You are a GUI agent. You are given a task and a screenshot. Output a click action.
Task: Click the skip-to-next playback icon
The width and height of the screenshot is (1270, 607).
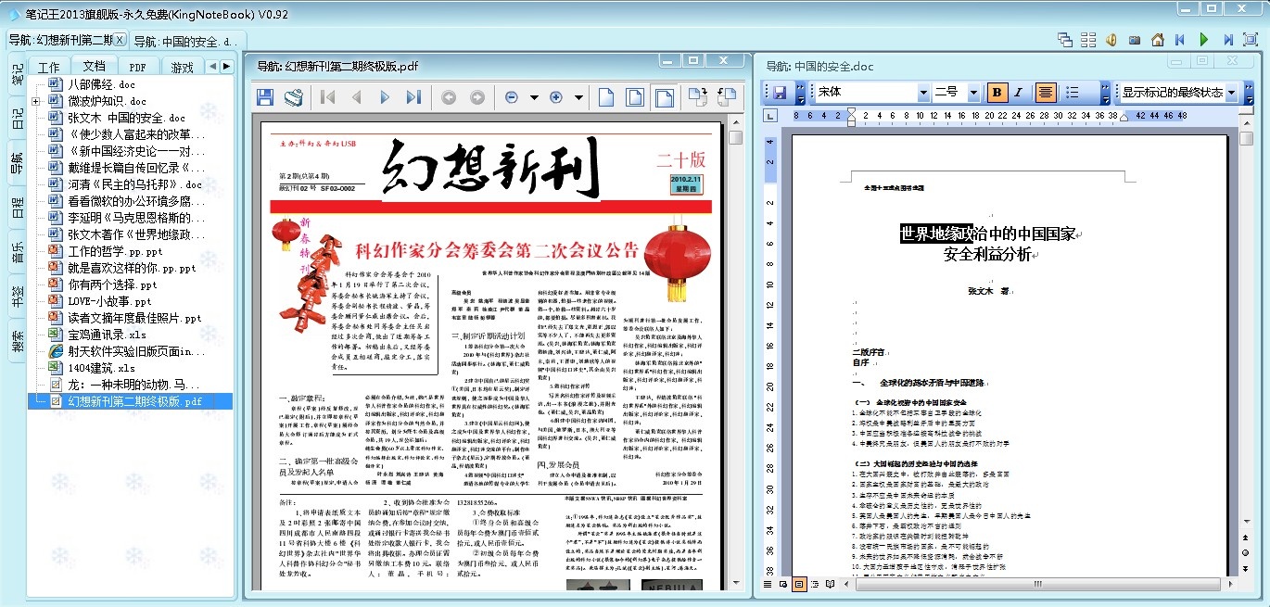point(1227,39)
